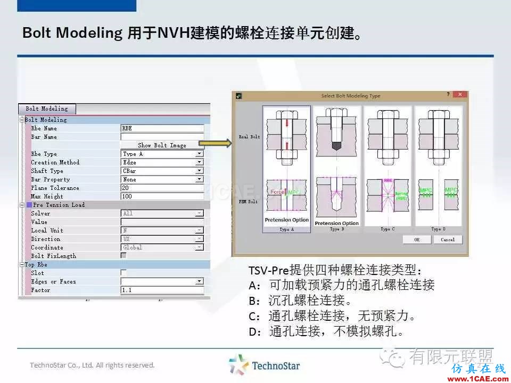This screenshot has height=383, width=511.
Task: Click the Show Bolt Image button
Action: click(x=162, y=145)
